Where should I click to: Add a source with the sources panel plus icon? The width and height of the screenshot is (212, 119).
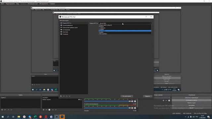[x=43, y=110]
